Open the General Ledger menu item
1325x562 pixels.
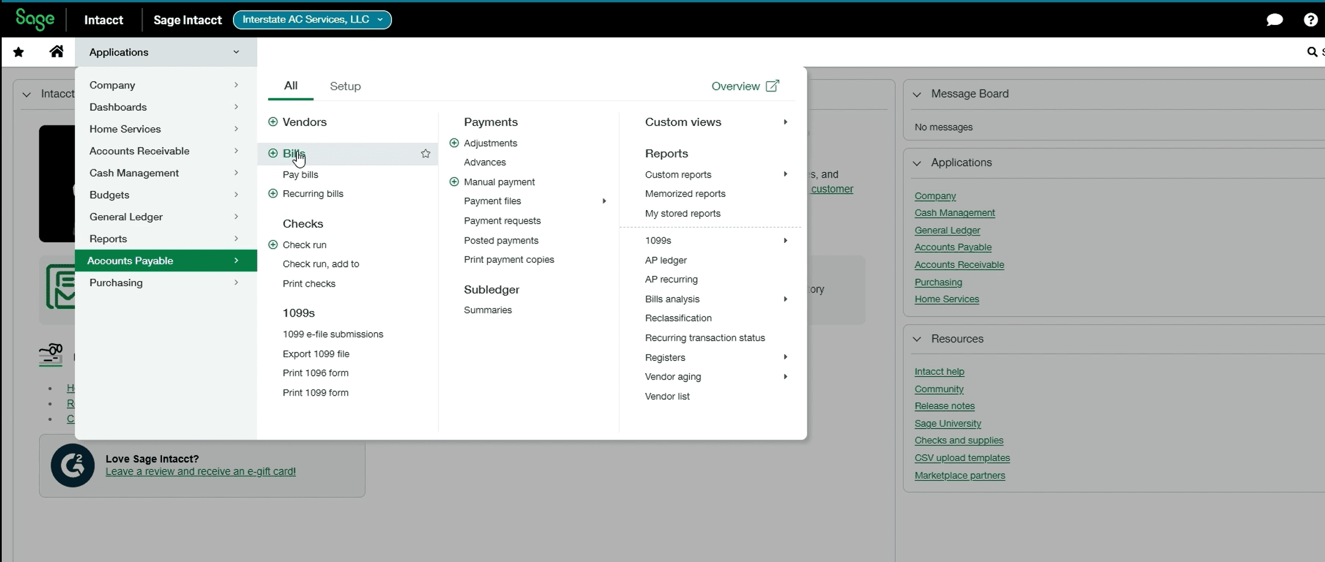tap(166, 217)
